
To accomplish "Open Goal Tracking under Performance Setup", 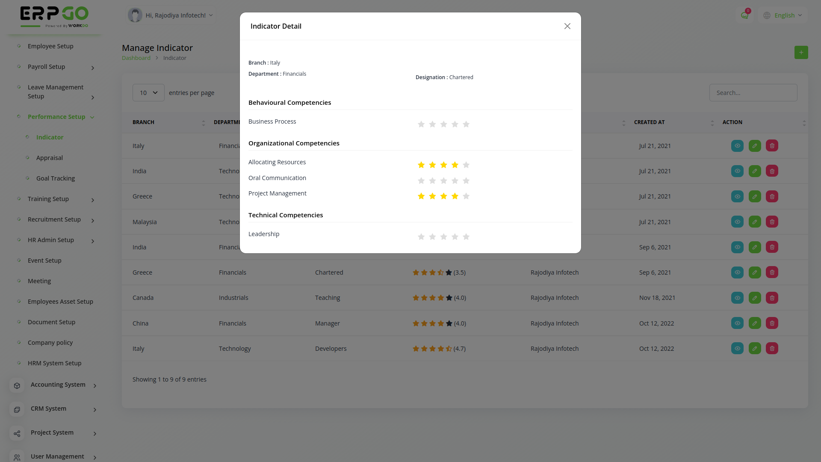I will (56, 178).
